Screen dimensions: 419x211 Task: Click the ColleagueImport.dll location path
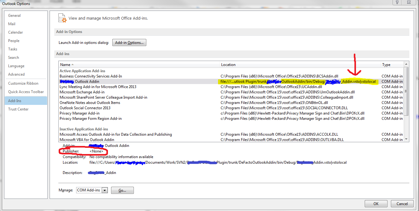point(287,97)
